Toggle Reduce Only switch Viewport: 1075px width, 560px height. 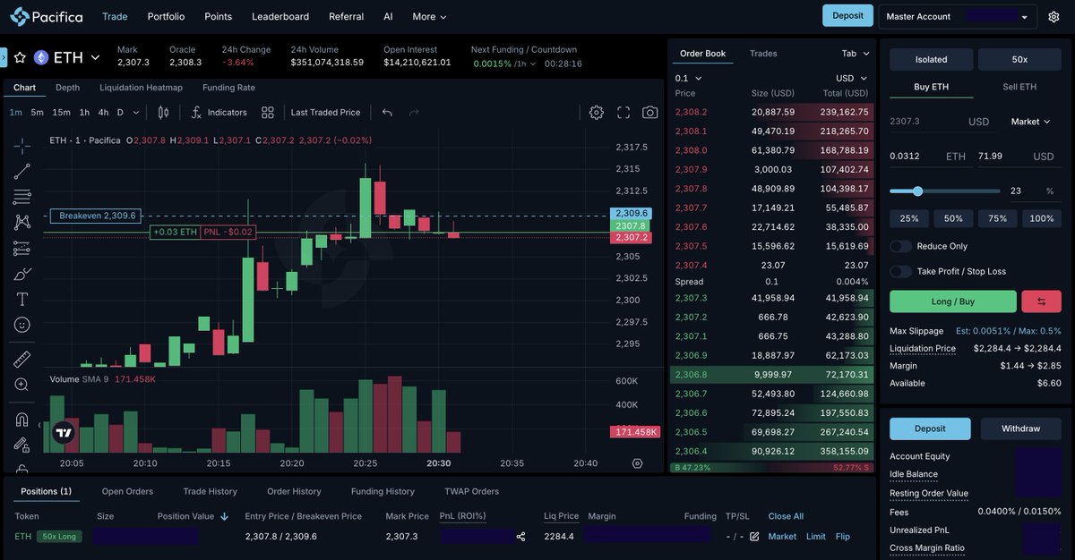[x=900, y=246]
